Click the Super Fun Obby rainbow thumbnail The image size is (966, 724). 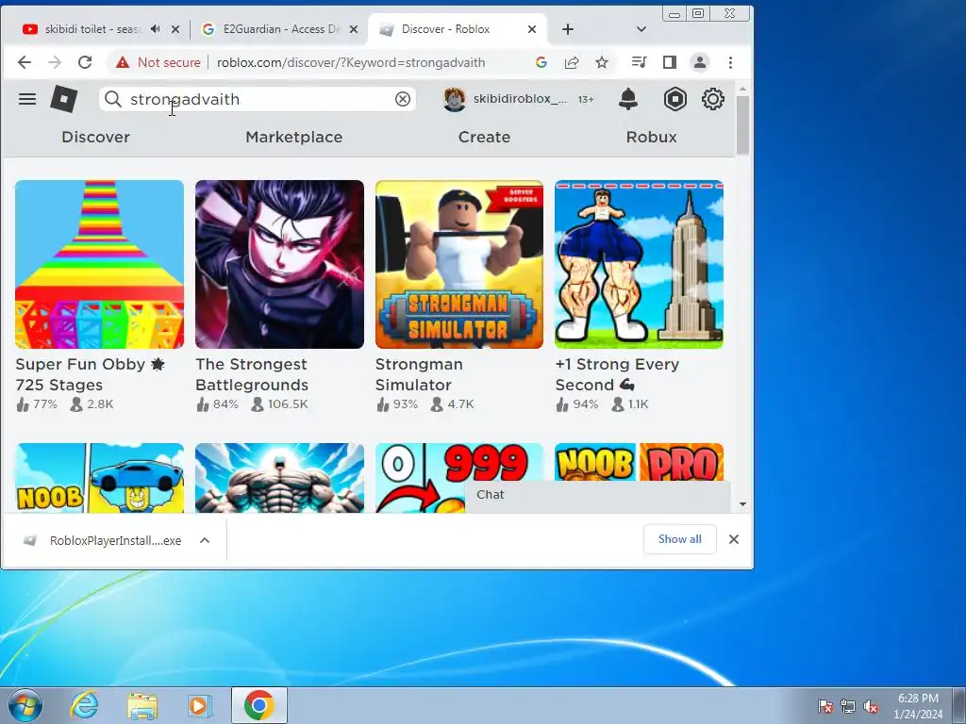(x=99, y=264)
